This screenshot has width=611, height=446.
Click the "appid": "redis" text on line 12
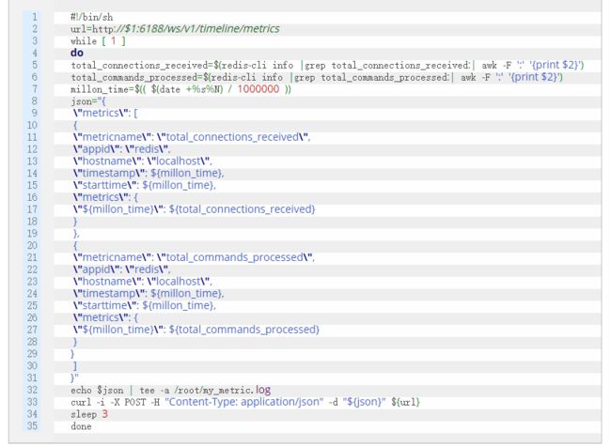click(121, 149)
